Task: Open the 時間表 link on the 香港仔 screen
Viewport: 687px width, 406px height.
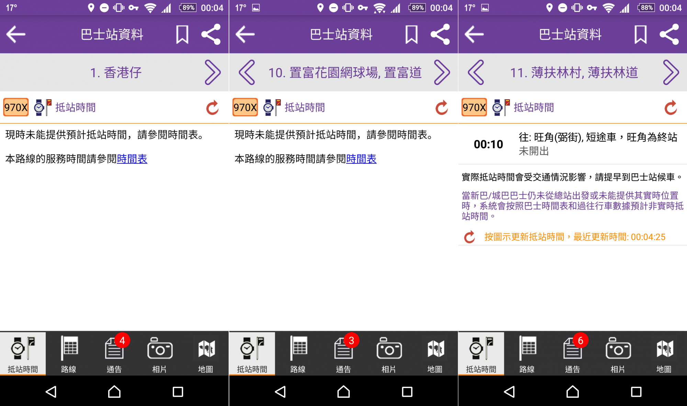Action: tap(132, 159)
